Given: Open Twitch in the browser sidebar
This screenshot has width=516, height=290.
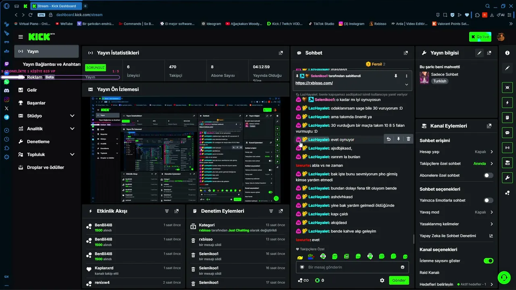Looking at the screenshot, I should (x=6, y=64).
